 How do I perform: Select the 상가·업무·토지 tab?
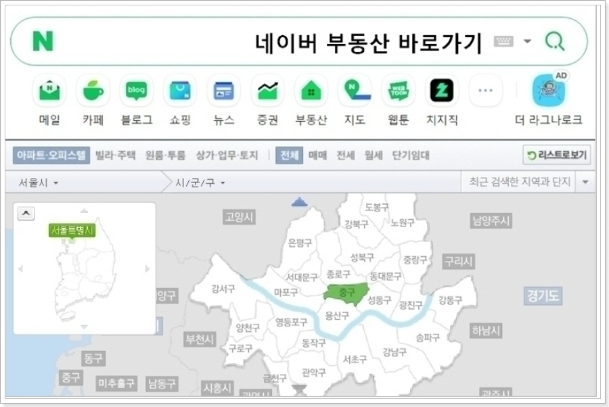(x=227, y=155)
